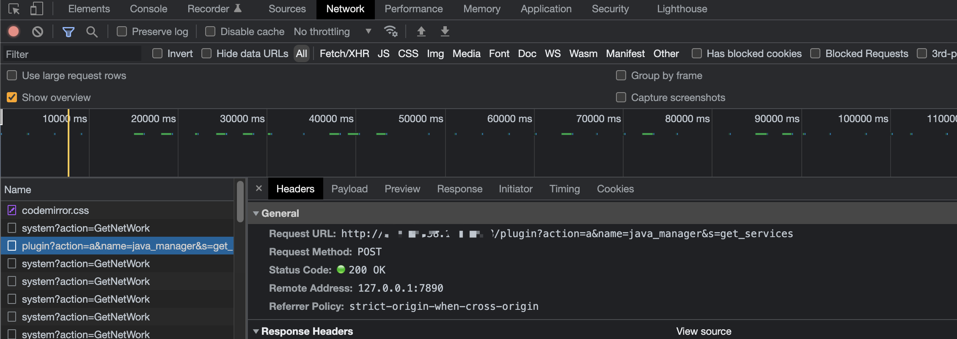Stop recording network log
Screen dimensions: 957x339
click(14, 31)
